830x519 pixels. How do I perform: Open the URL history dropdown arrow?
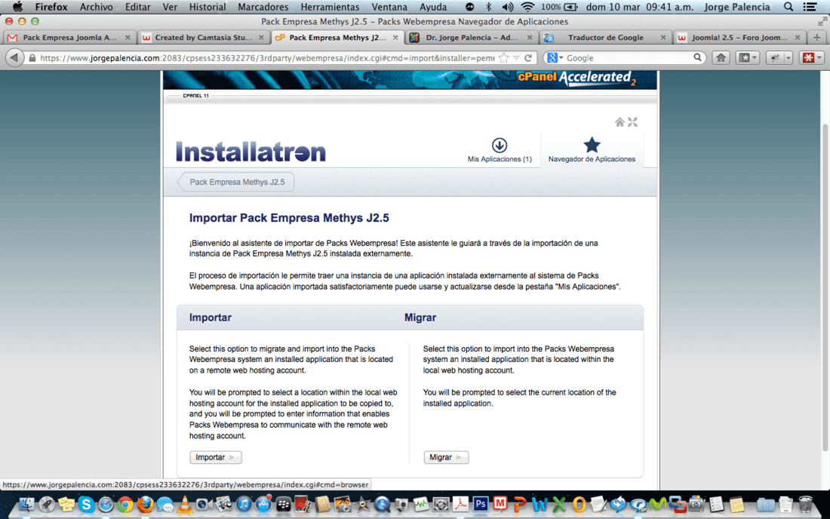pos(517,57)
